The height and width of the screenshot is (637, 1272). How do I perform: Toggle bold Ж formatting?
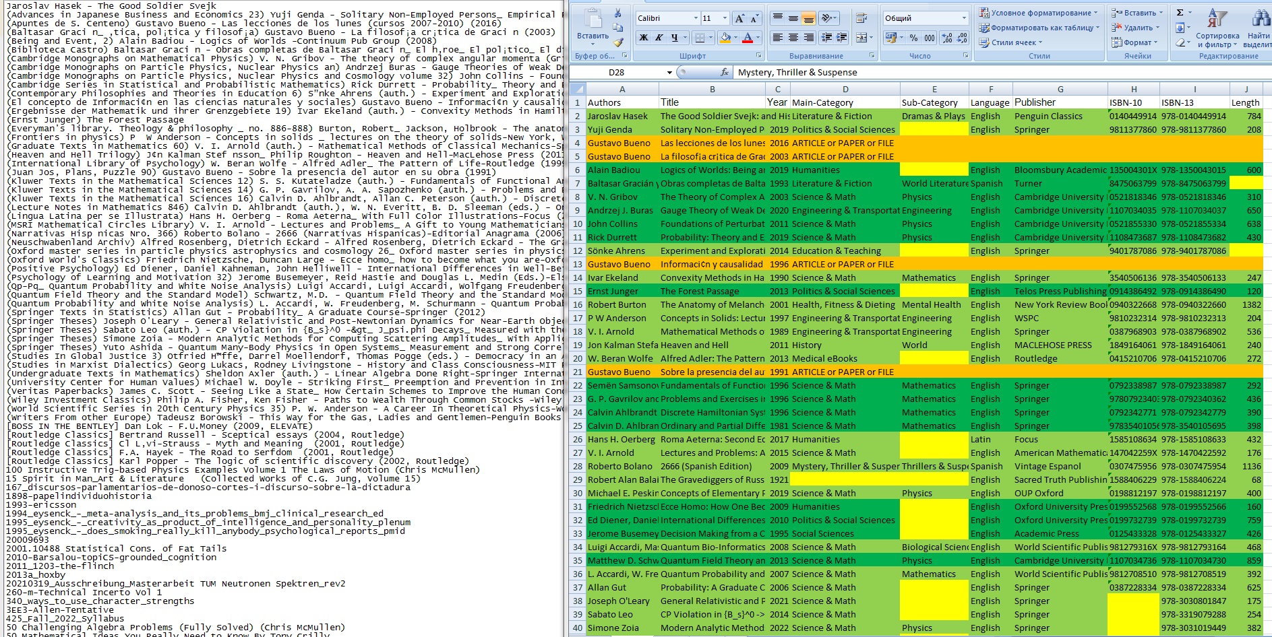(644, 38)
